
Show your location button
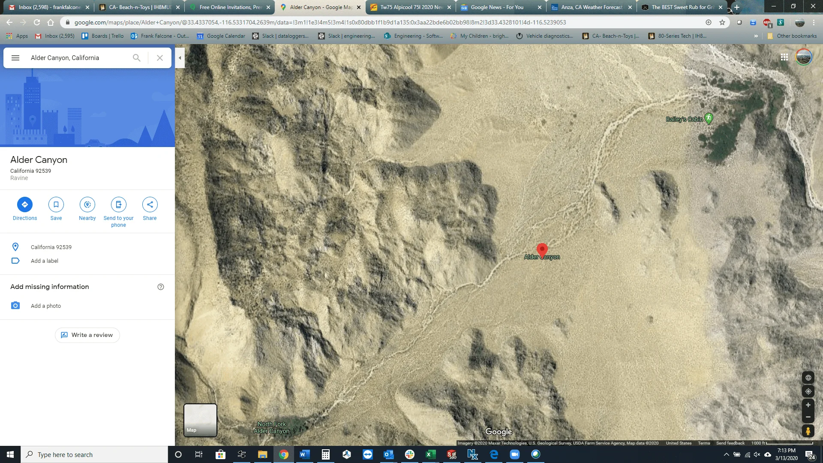(x=808, y=391)
